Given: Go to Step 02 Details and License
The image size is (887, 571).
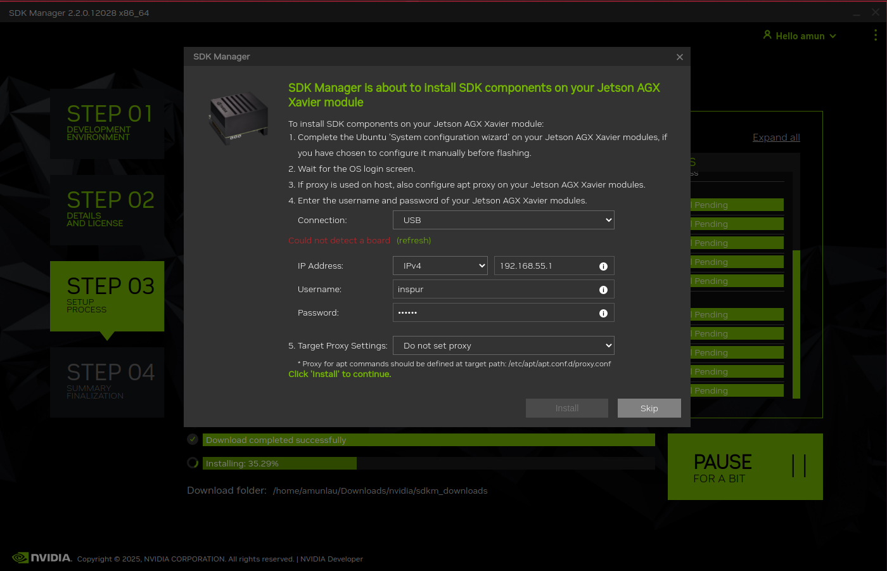Looking at the screenshot, I should [x=107, y=210].
